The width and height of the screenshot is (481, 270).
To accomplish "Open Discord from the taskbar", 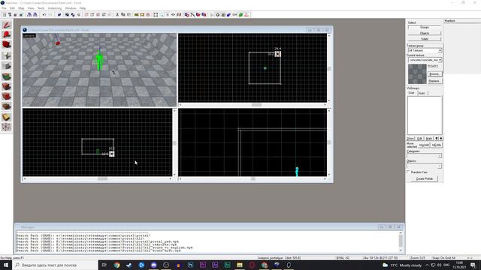I will [x=153, y=265].
